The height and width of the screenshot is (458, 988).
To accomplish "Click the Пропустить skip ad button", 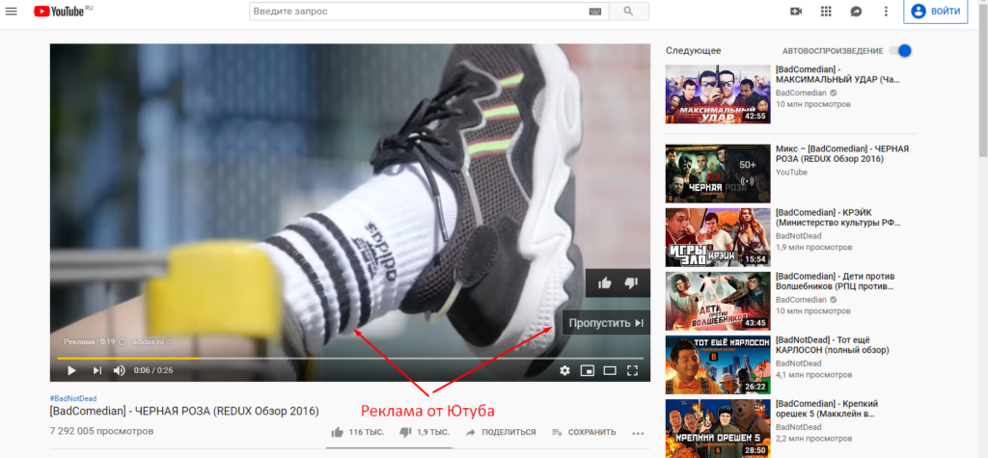I will click(606, 323).
